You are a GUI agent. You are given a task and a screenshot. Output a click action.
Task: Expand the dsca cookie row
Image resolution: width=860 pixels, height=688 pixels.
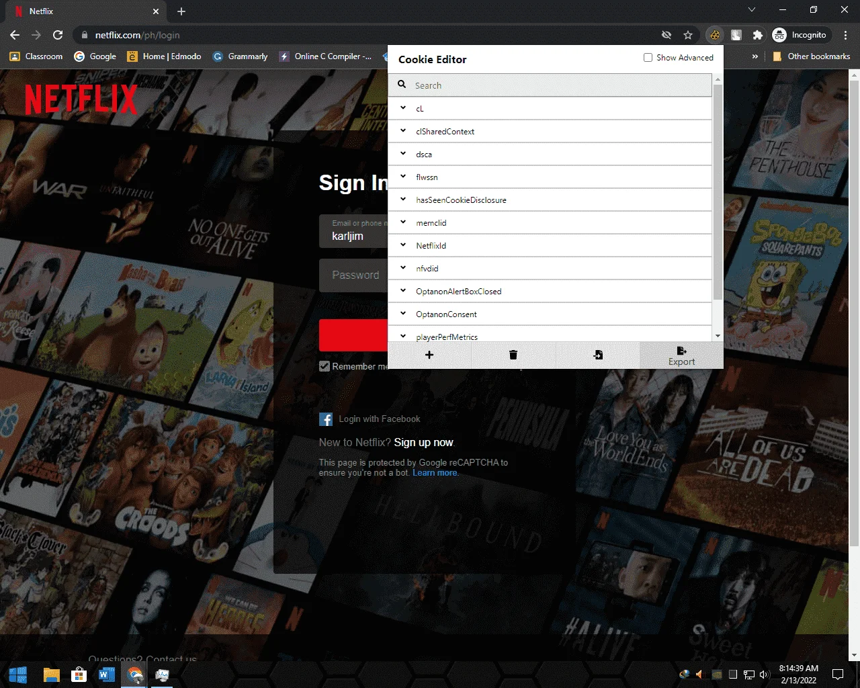tap(550, 154)
